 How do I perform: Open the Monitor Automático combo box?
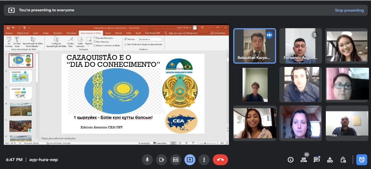coord(151,39)
